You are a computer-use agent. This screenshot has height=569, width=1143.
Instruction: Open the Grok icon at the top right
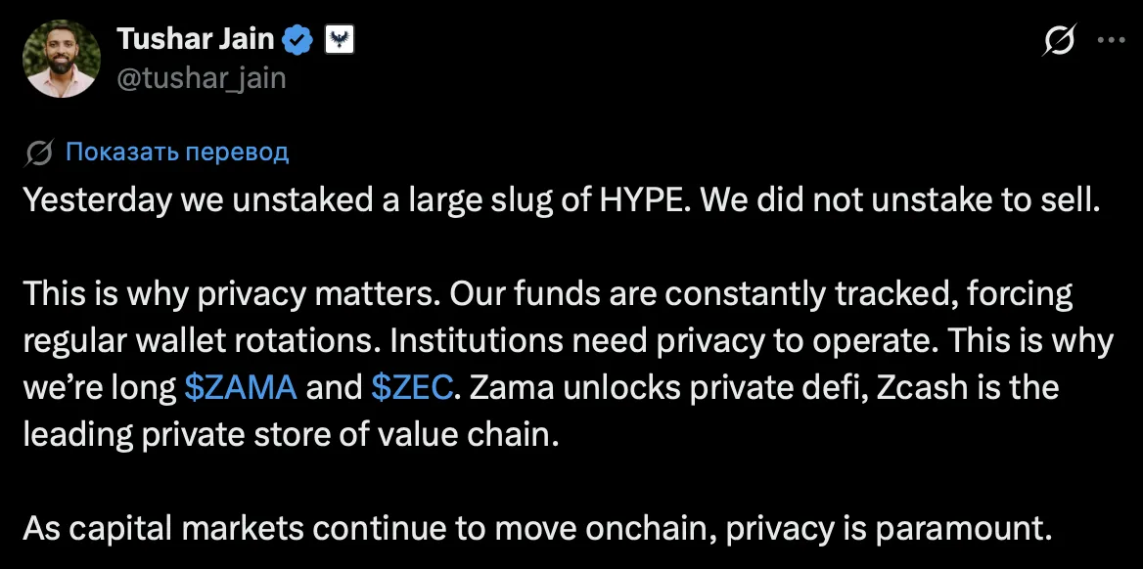click(1059, 39)
